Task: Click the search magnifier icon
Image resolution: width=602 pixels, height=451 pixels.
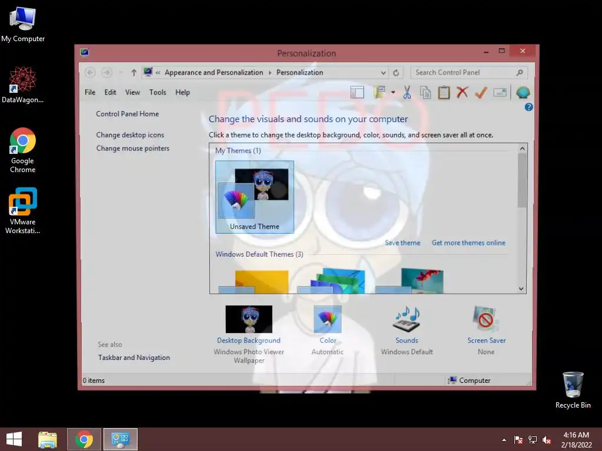Action: pyautogui.click(x=520, y=72)
